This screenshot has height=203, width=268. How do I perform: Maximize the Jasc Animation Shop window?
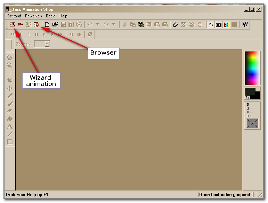pos(252,9)
